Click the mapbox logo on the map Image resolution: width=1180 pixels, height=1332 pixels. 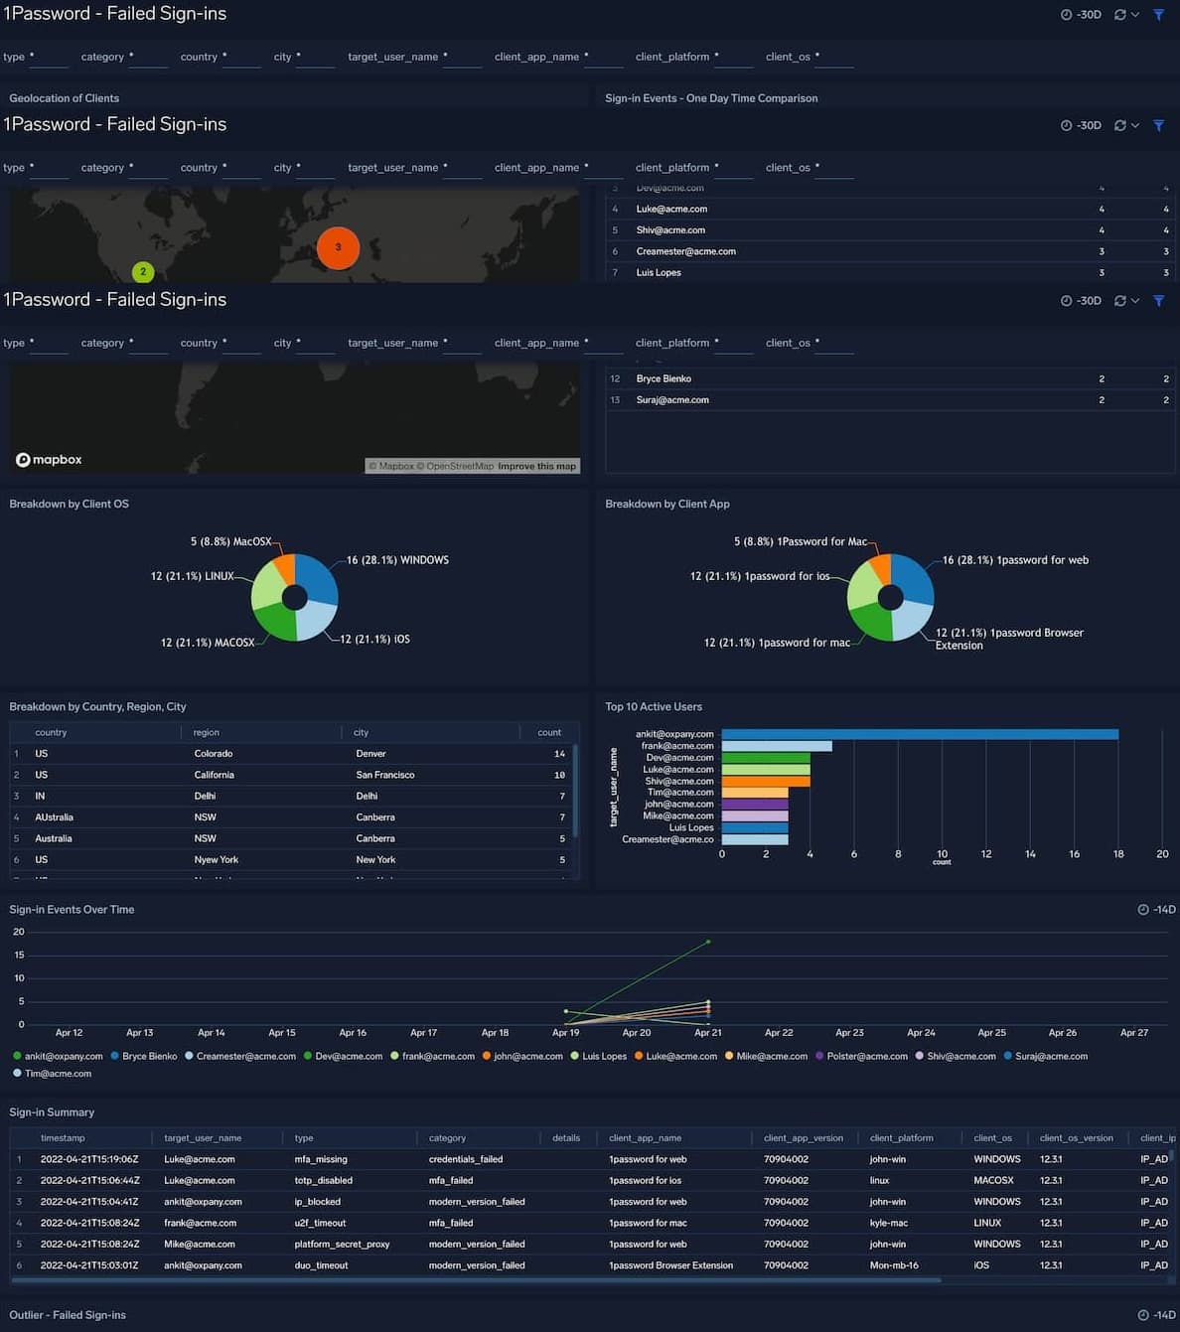click(x=49, y=460)
